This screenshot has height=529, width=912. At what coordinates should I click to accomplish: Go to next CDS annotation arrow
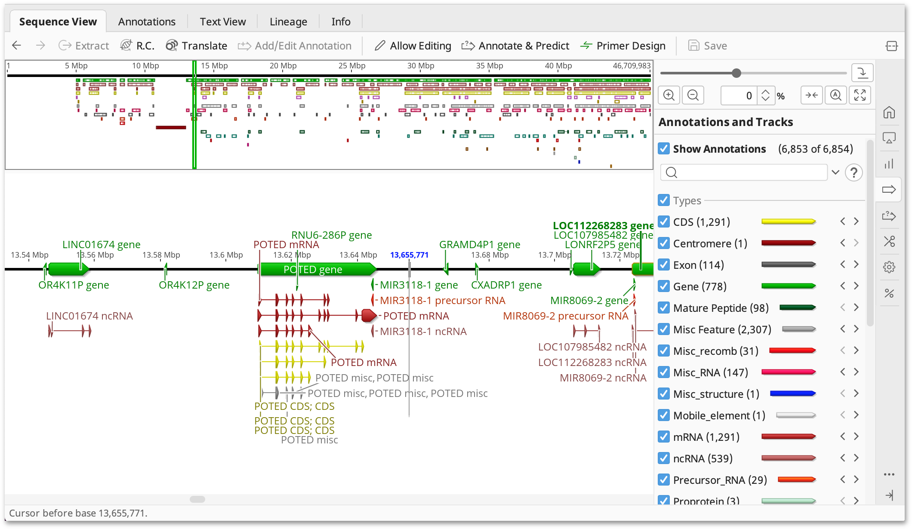[856, 221]
